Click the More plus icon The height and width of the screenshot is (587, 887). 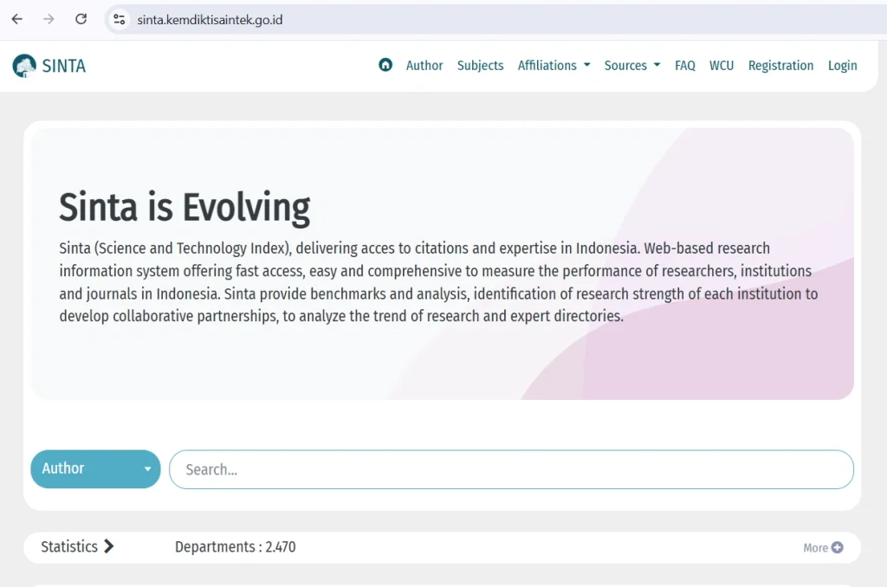[838, 547]
